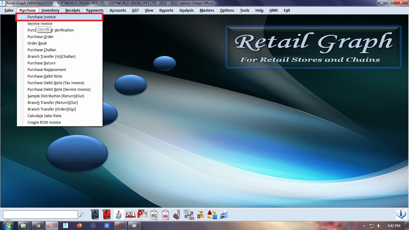Open the Help menu
Image resolution: width=409 pixels, height=230 pixels.
tap(259, 10)
